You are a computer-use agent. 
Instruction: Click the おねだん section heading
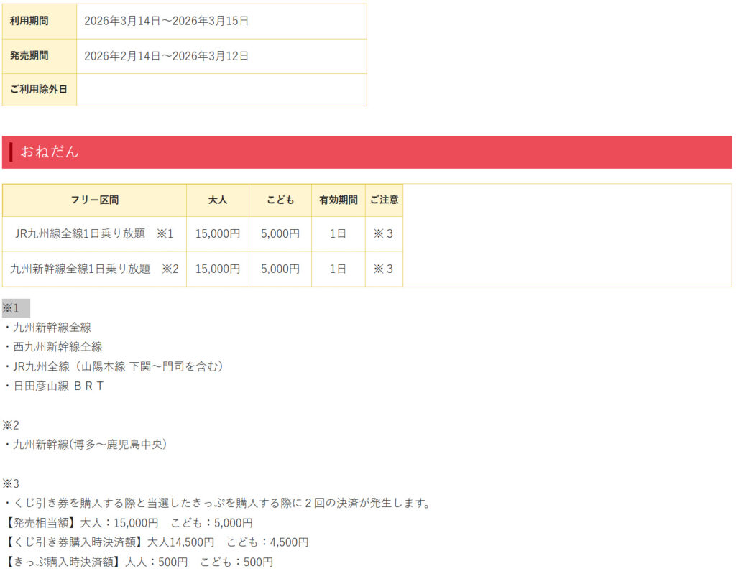click(50, 152)
